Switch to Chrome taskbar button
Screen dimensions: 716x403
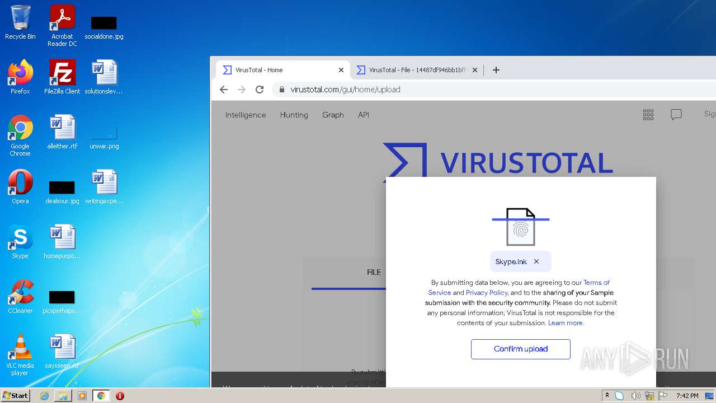click(x=101, y=396)
